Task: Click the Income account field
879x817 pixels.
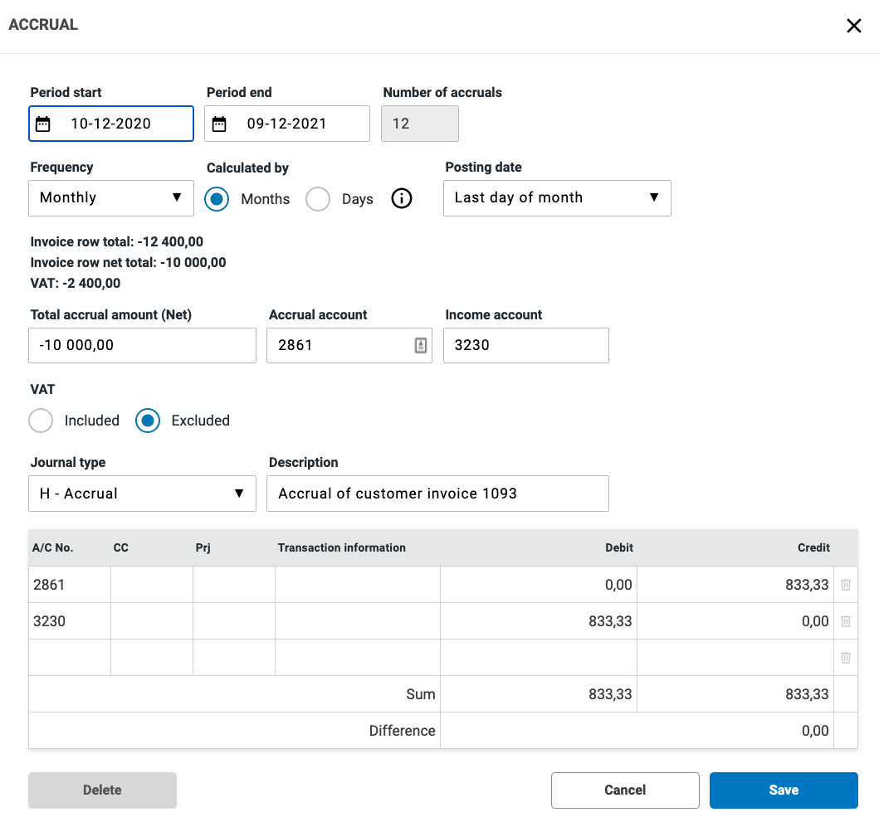Action: click(x=525, y=346)
